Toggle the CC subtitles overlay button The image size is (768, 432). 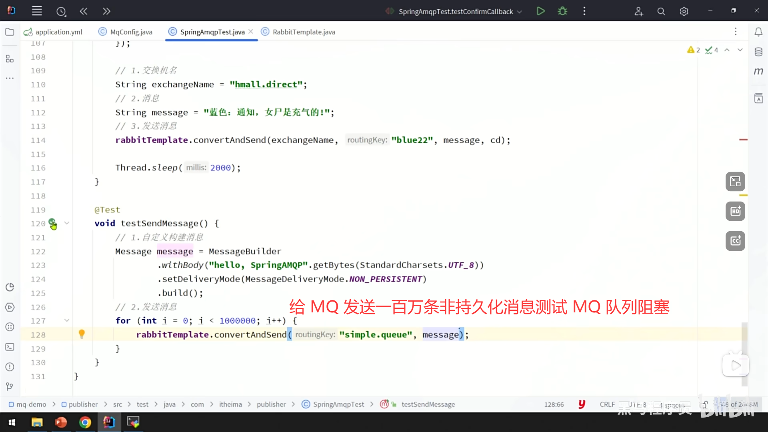[735, 241]
